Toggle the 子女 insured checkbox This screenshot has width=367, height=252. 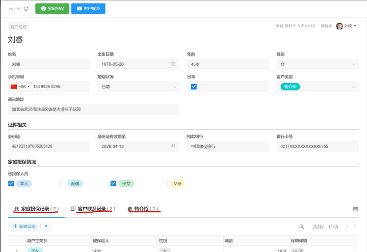(113, 183)
